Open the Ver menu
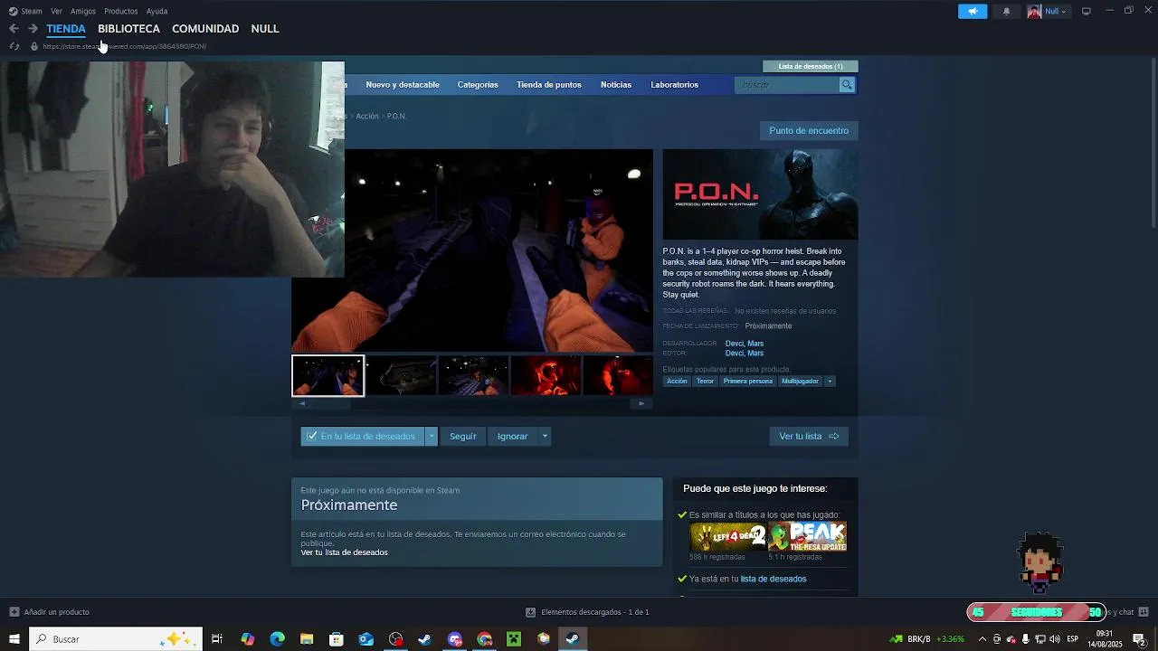The image size is (1158, 651). [57, 11]
